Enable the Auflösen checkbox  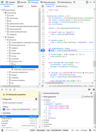[x=82, y=97]
